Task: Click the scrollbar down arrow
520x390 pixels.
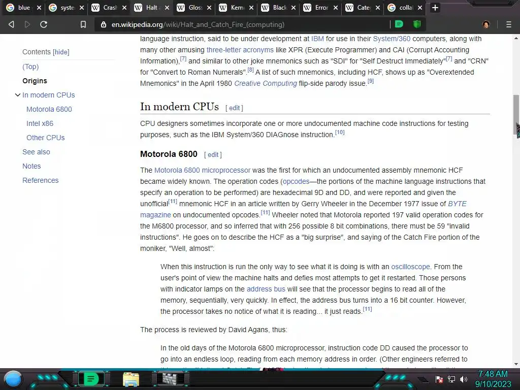Action: coord(516,364)
